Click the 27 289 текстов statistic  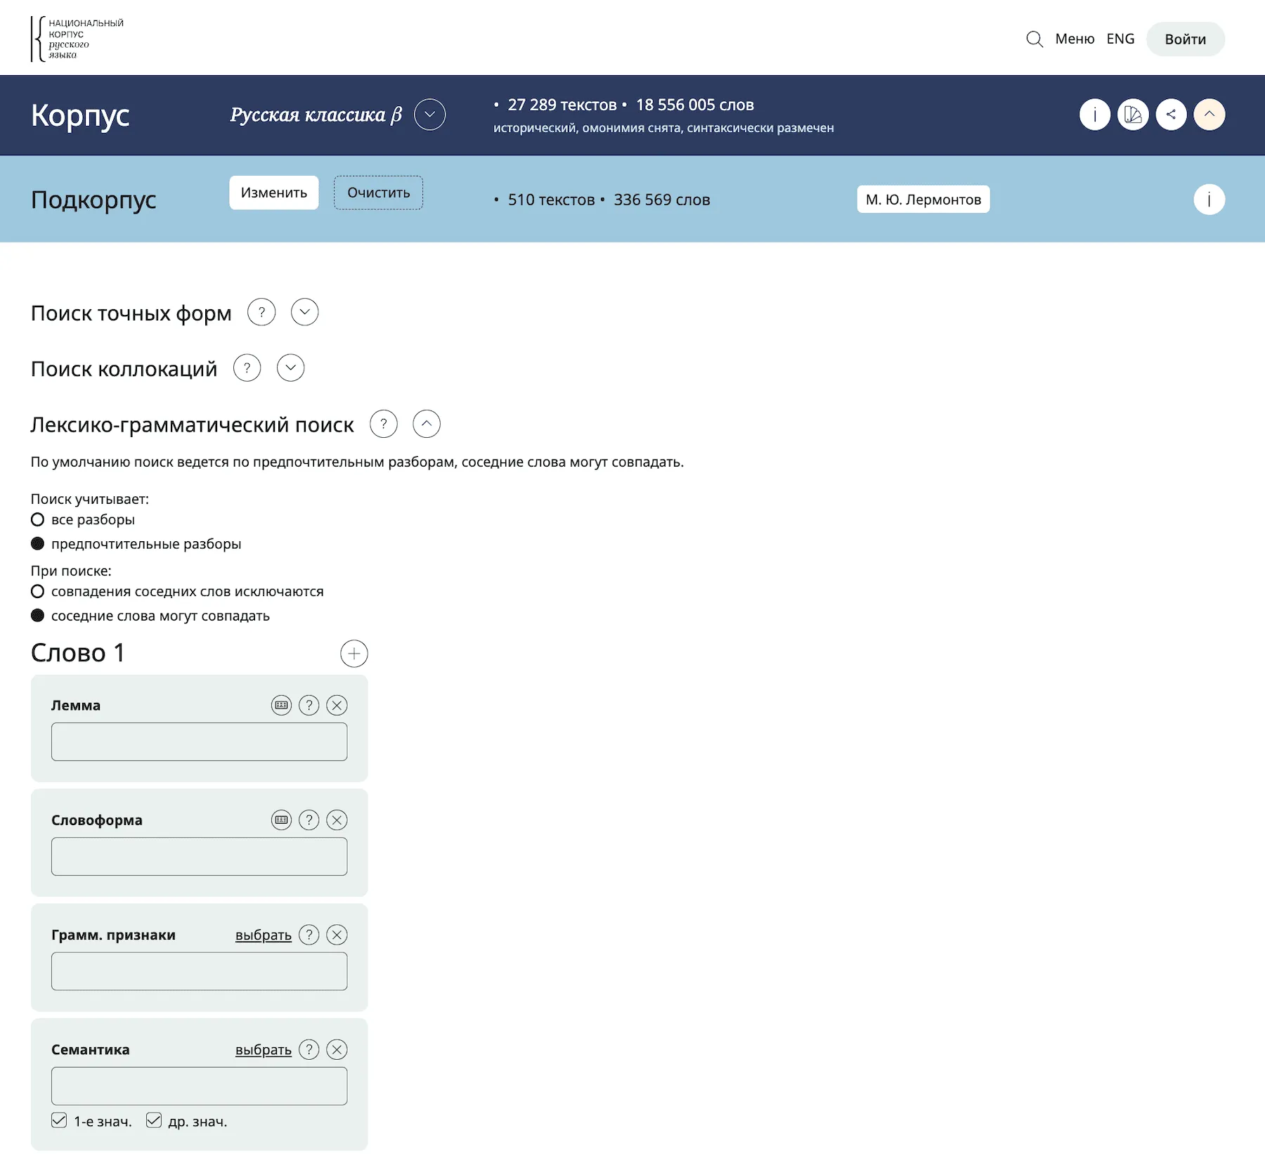point(562,105)
